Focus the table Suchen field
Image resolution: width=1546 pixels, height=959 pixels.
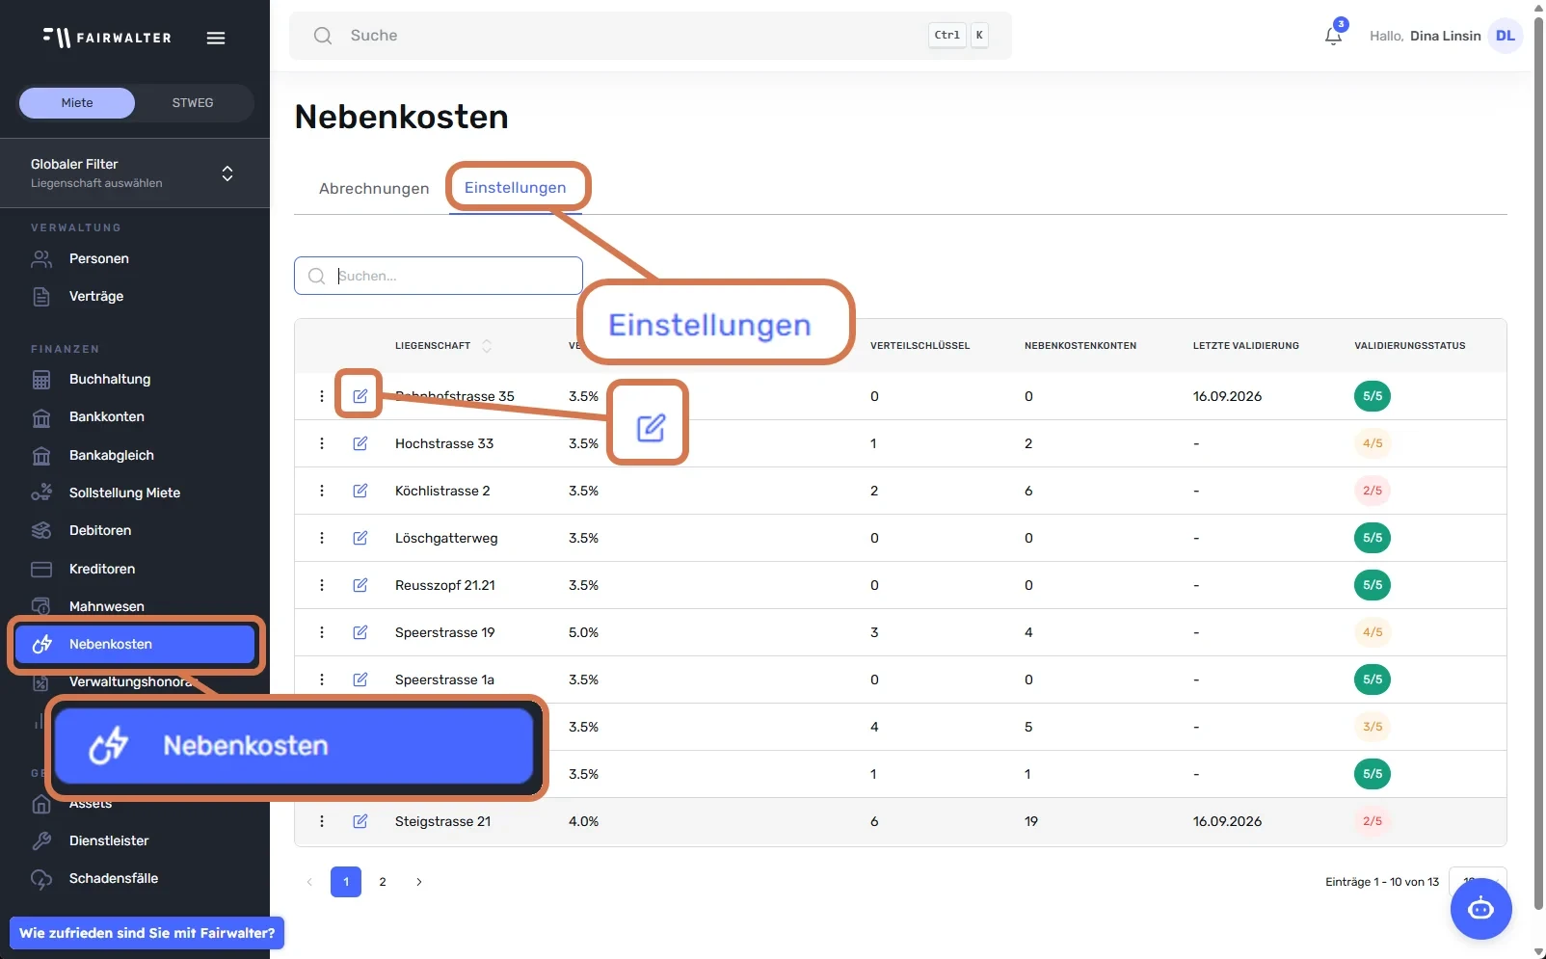[x=439, y=276]
